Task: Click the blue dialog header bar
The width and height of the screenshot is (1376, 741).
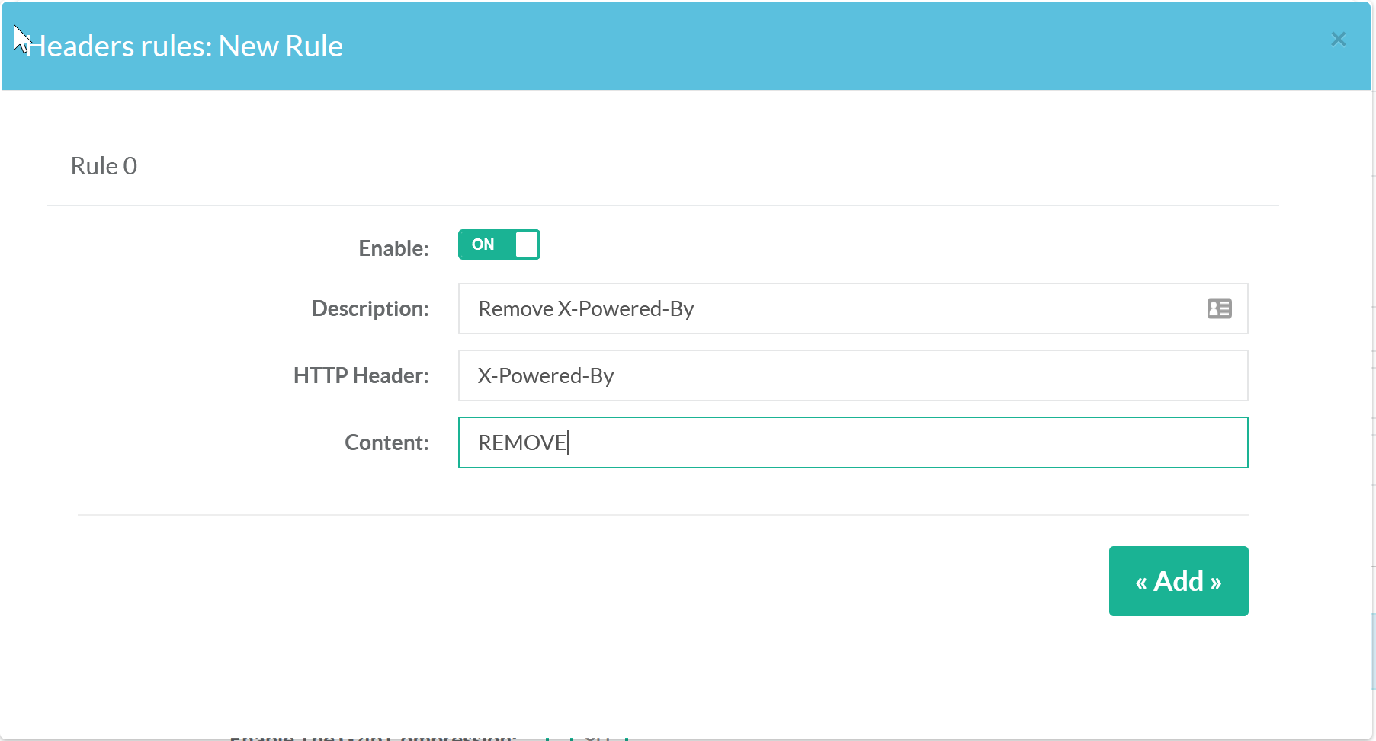Action: tap(762, 46)
